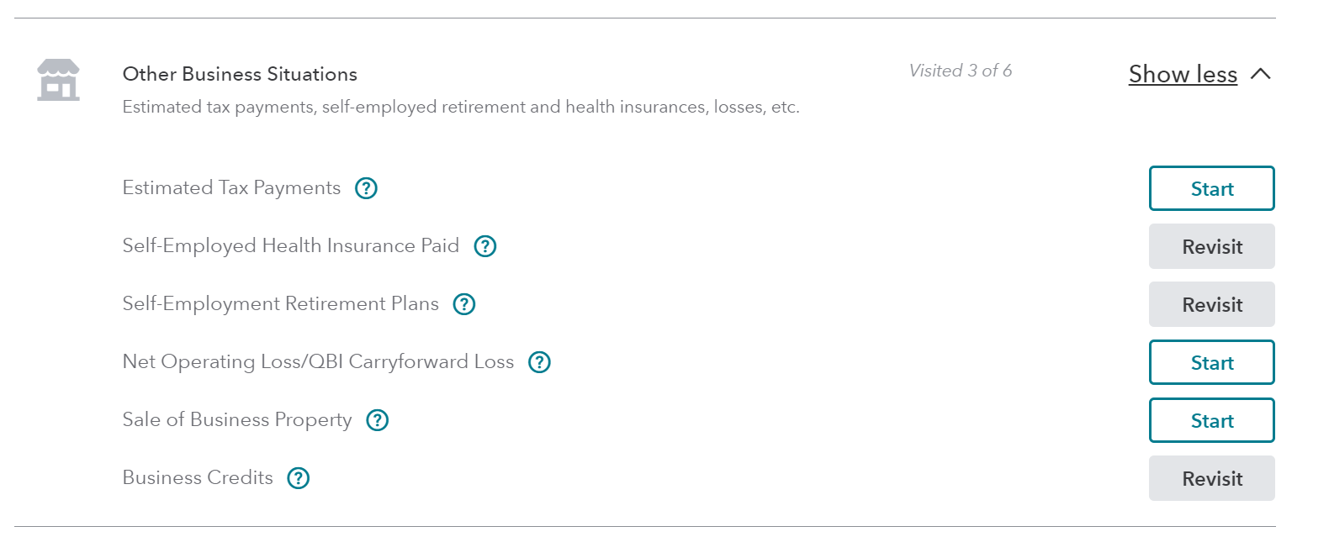The width and height of the screenshot is (1329, 537).
Task: Open help for Net Operating Loss/QBI Carryforward
Action: [x=539, y=362]
